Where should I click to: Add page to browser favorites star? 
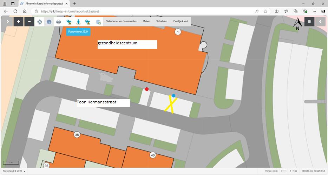265,11
